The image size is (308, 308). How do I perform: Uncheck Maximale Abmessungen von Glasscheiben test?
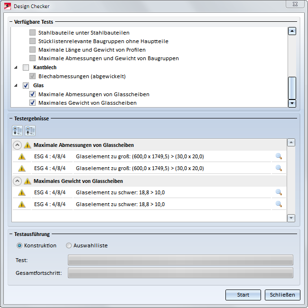tap(32, 94)
